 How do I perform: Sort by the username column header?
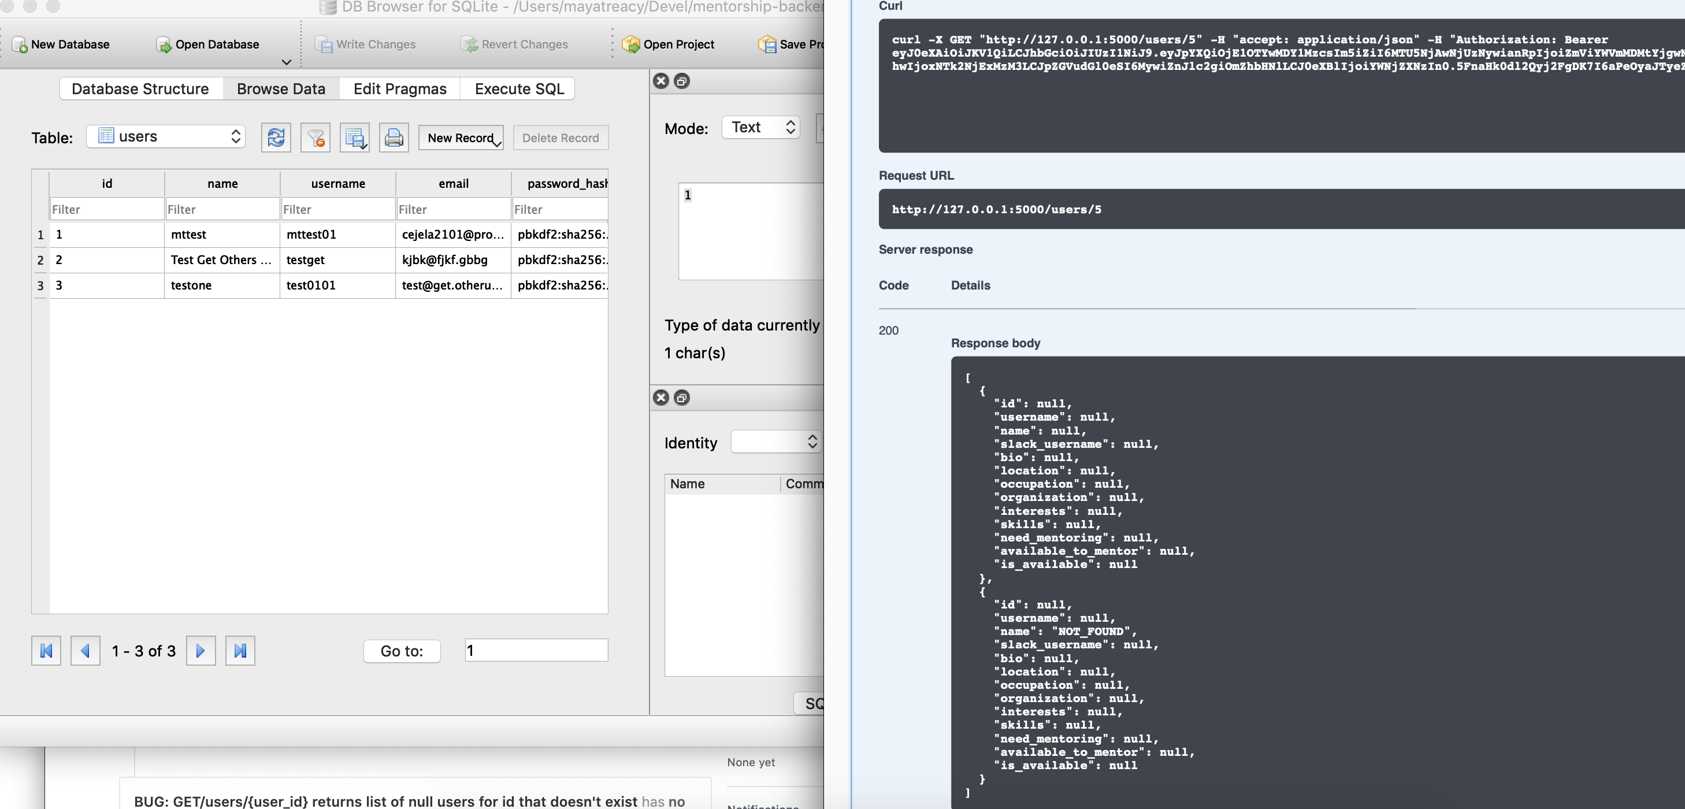click(338, 183)
